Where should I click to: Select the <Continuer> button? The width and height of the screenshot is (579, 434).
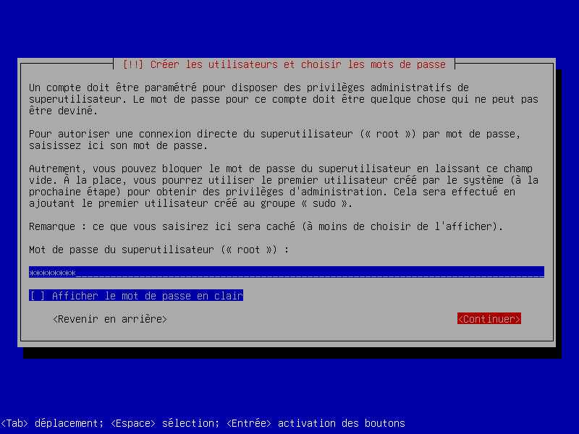pos(489,318)
